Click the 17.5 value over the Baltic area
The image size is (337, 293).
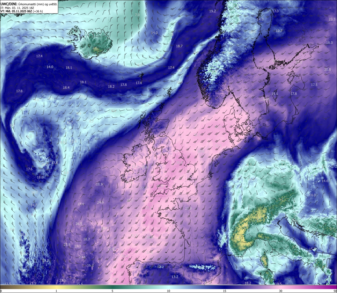314,85
